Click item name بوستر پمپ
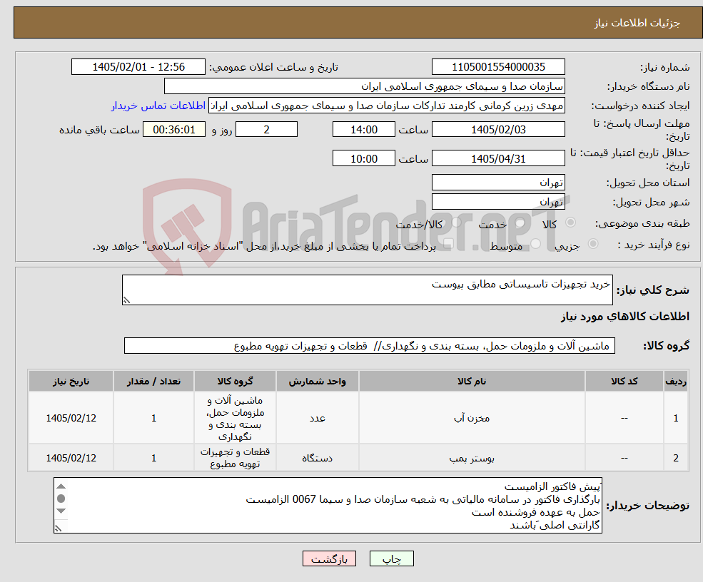Image resolution: width=703 pixels, height=582 pixels. 472,458
